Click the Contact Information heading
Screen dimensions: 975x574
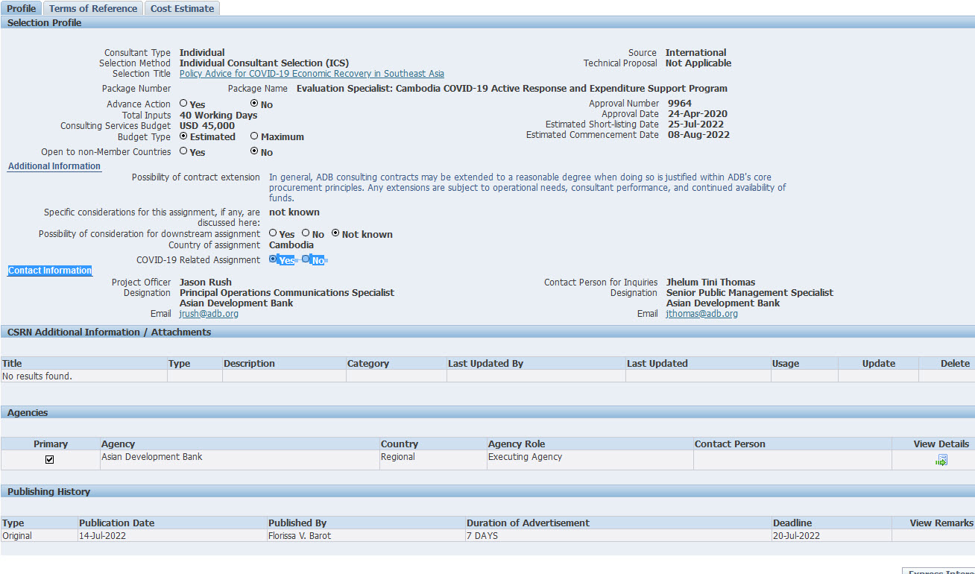point(50,271)
